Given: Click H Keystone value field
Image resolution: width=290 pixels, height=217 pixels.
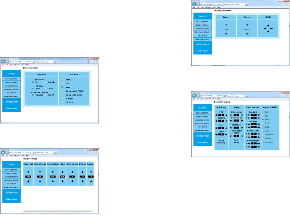Looking at the screenshot, I should tap(236, 115).
